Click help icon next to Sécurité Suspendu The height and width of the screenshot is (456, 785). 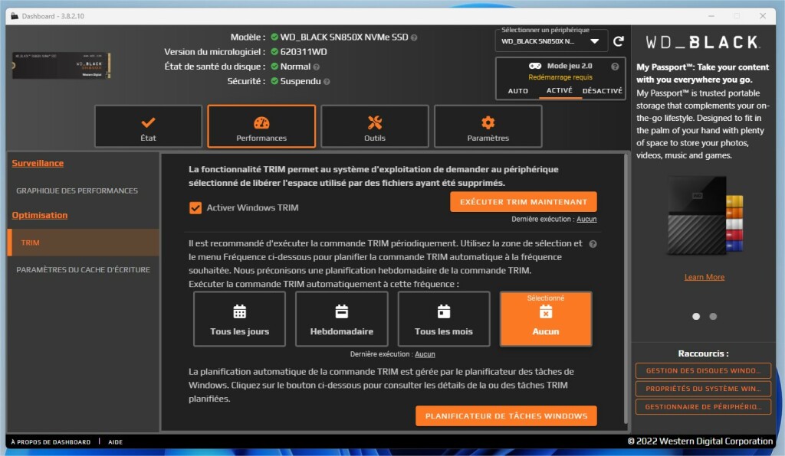click(x=327, y=82)
